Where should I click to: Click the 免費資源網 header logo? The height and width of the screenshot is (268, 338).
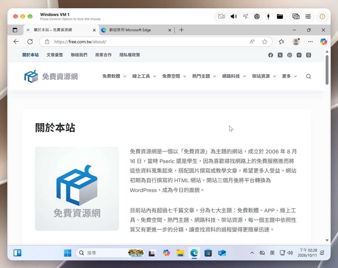point(51,76)
